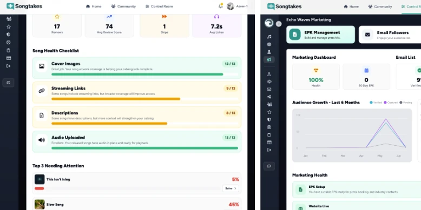Click the swirl artist logo in right sidebar
Screen dimensions: 421x210
[x=269, y=23]
